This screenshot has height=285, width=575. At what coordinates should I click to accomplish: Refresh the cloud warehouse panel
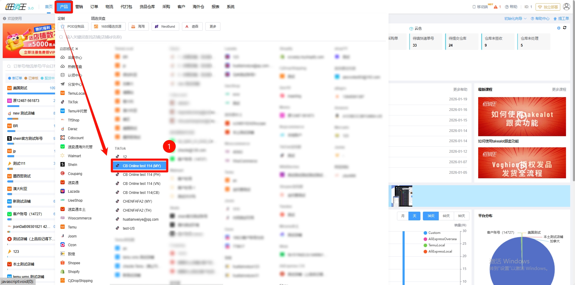pos(565,28)
